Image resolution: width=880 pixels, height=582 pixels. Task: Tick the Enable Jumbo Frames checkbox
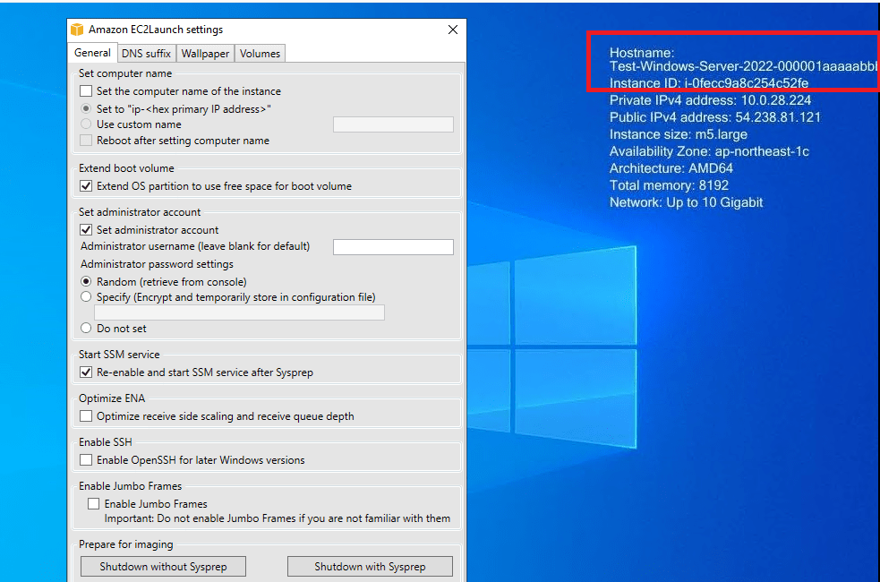tap(94, 503)
